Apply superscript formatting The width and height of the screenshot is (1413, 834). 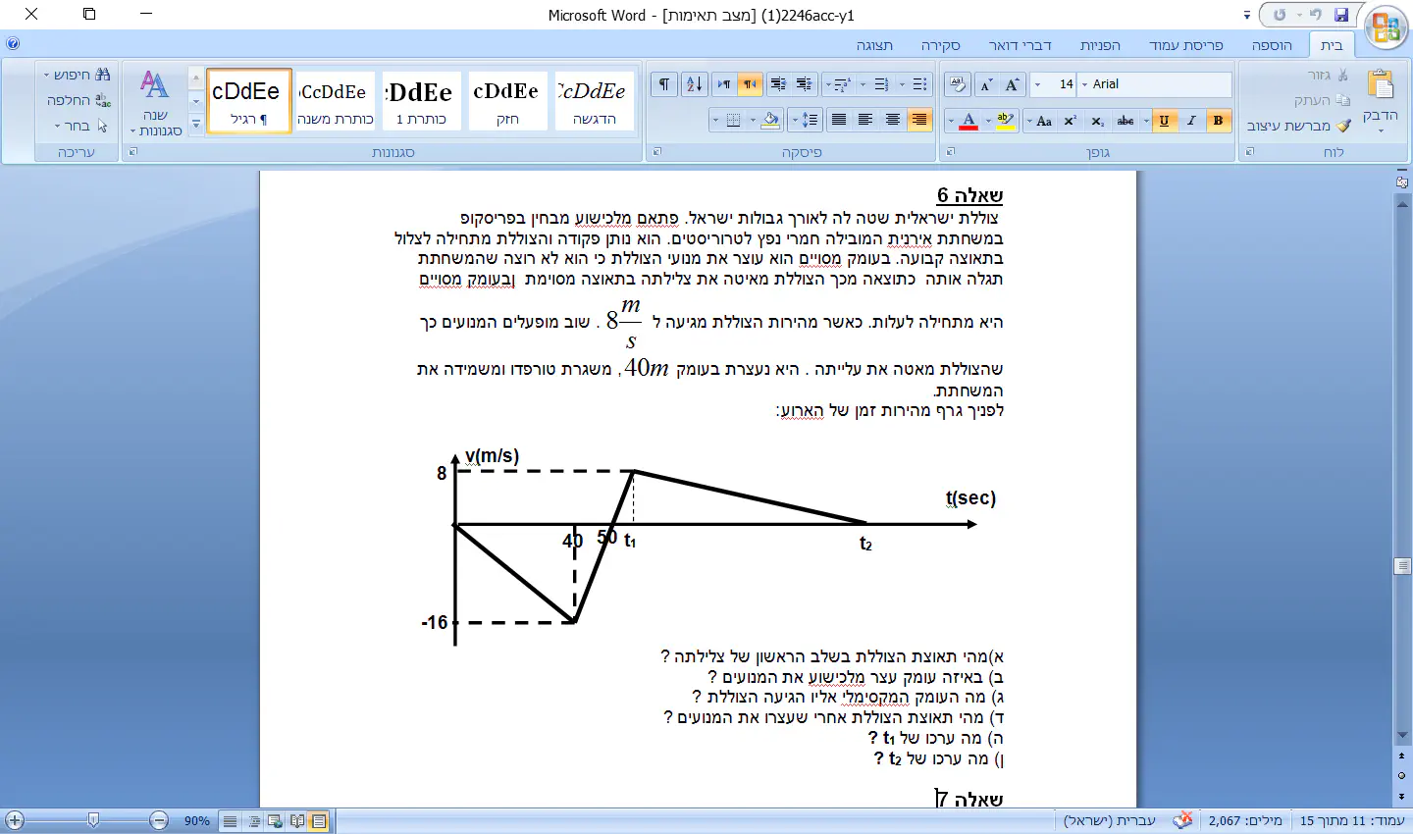click(x=1071, y=121)
